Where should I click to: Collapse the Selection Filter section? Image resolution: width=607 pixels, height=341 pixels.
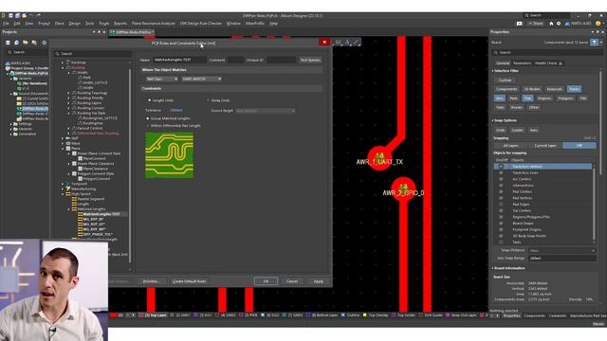pos(493,71)
